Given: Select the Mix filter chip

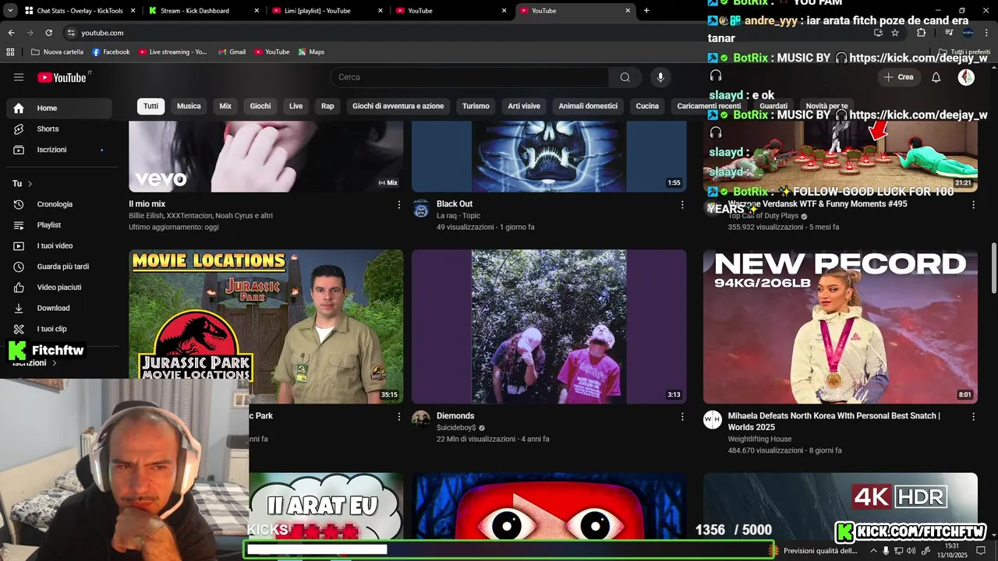Looking at the screenshot, I should (x=225, y=106).
